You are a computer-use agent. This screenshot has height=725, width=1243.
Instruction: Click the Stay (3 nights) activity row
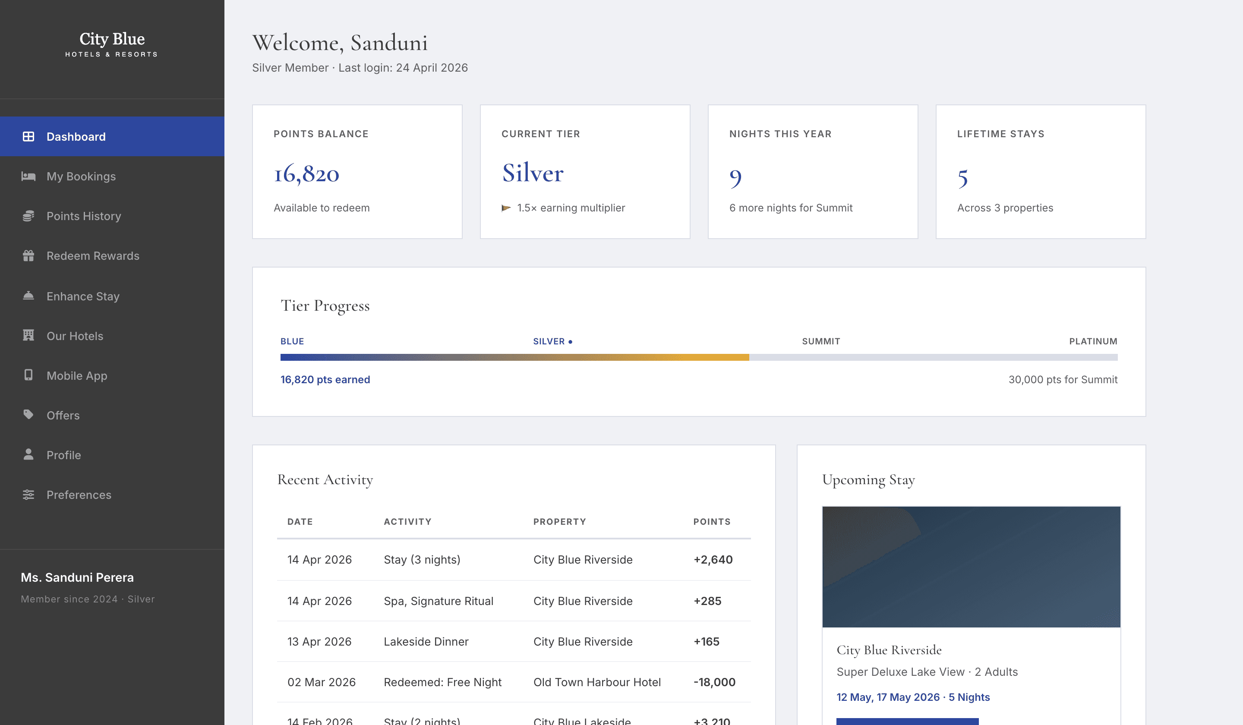click(514, 560)
